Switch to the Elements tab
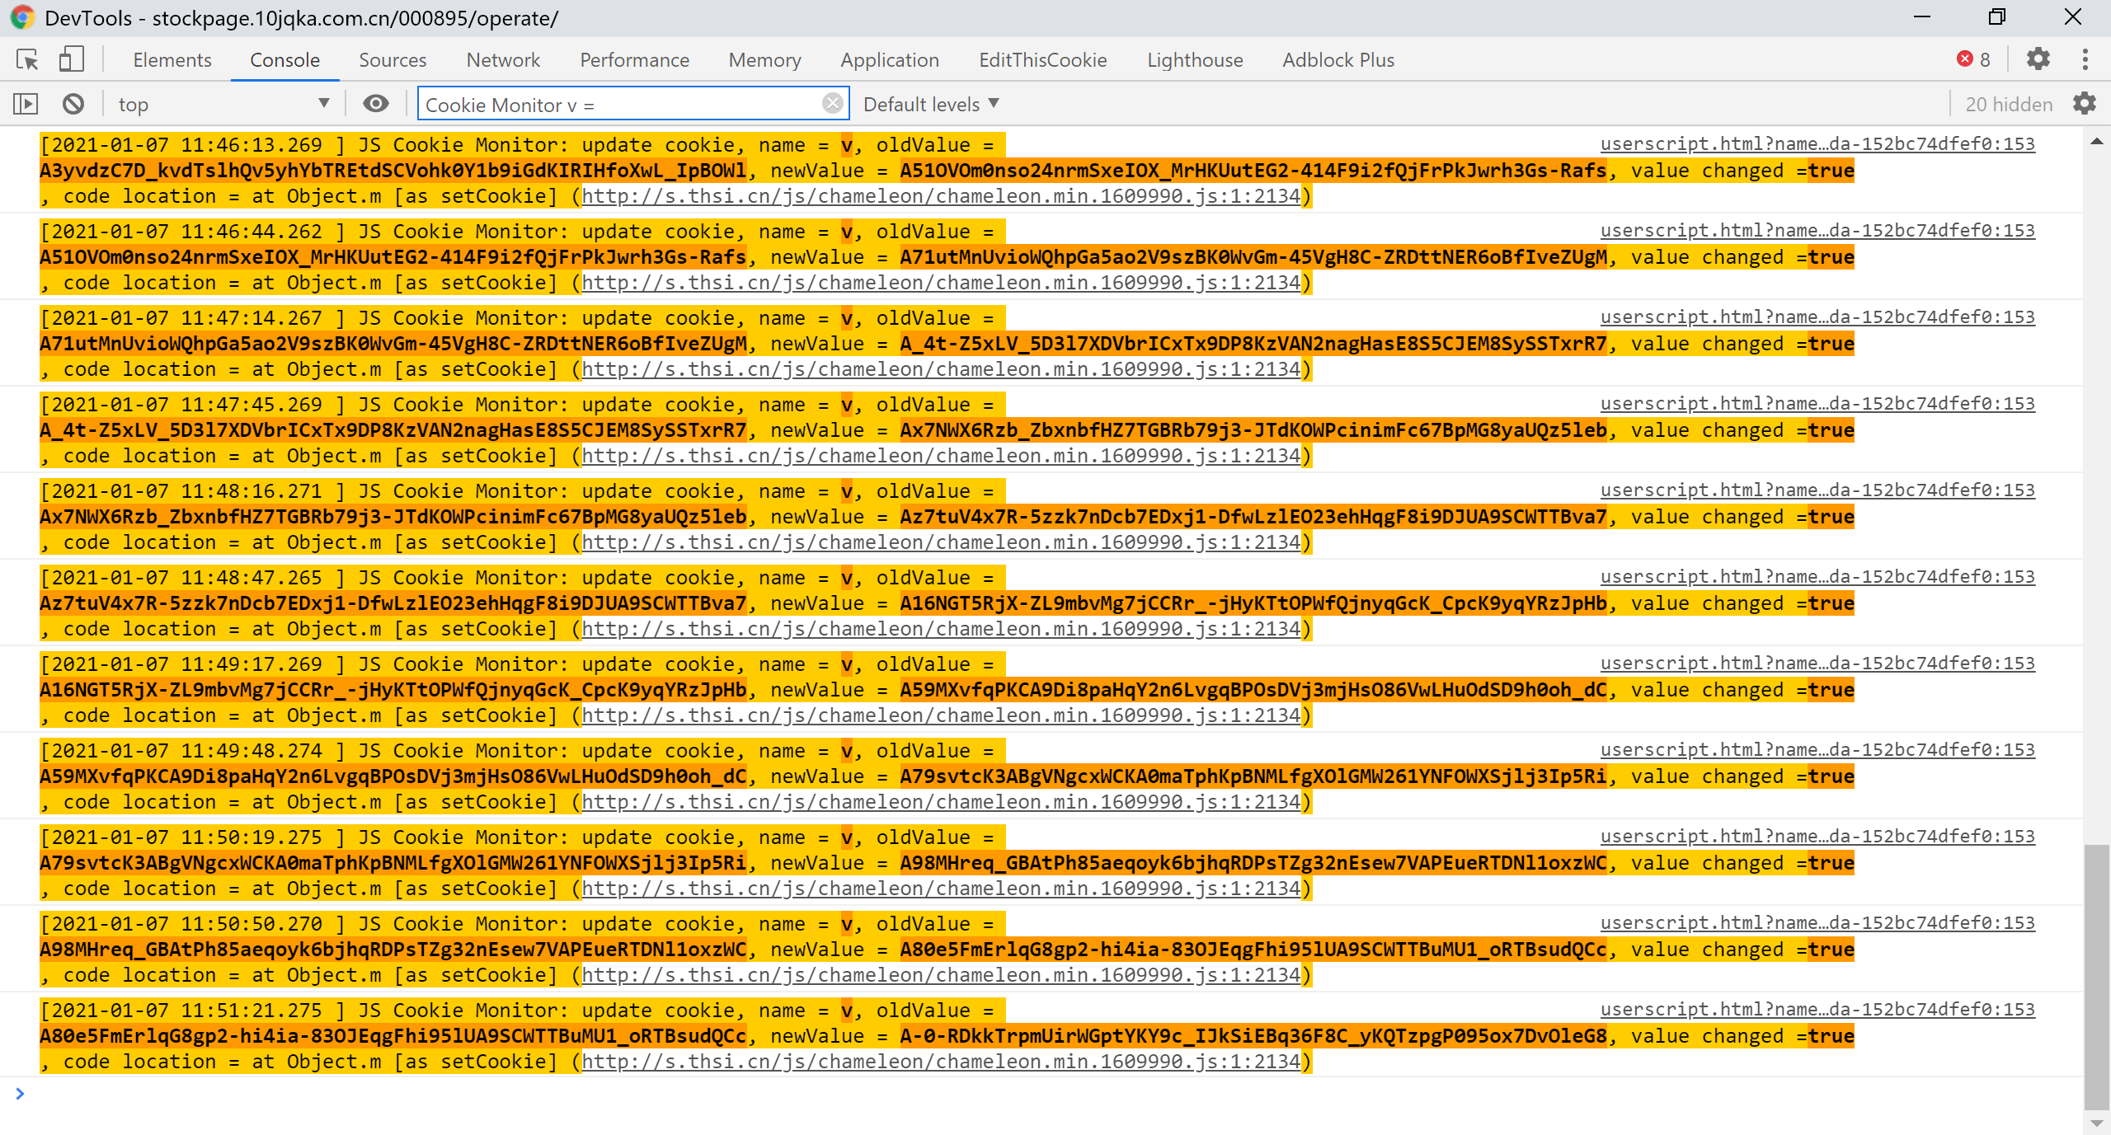The height and width of the screenshot is (1135, 2111). 172,59
